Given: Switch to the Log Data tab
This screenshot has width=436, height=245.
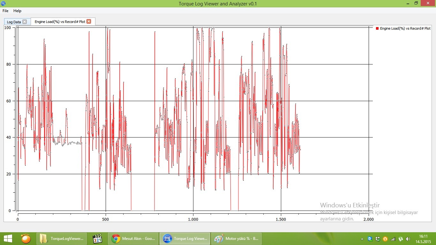Looking at the screenshot, I should (14, 22).
